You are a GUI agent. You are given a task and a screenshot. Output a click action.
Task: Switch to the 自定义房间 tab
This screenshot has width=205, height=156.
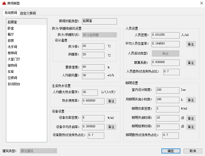click(x=28, y=13)
